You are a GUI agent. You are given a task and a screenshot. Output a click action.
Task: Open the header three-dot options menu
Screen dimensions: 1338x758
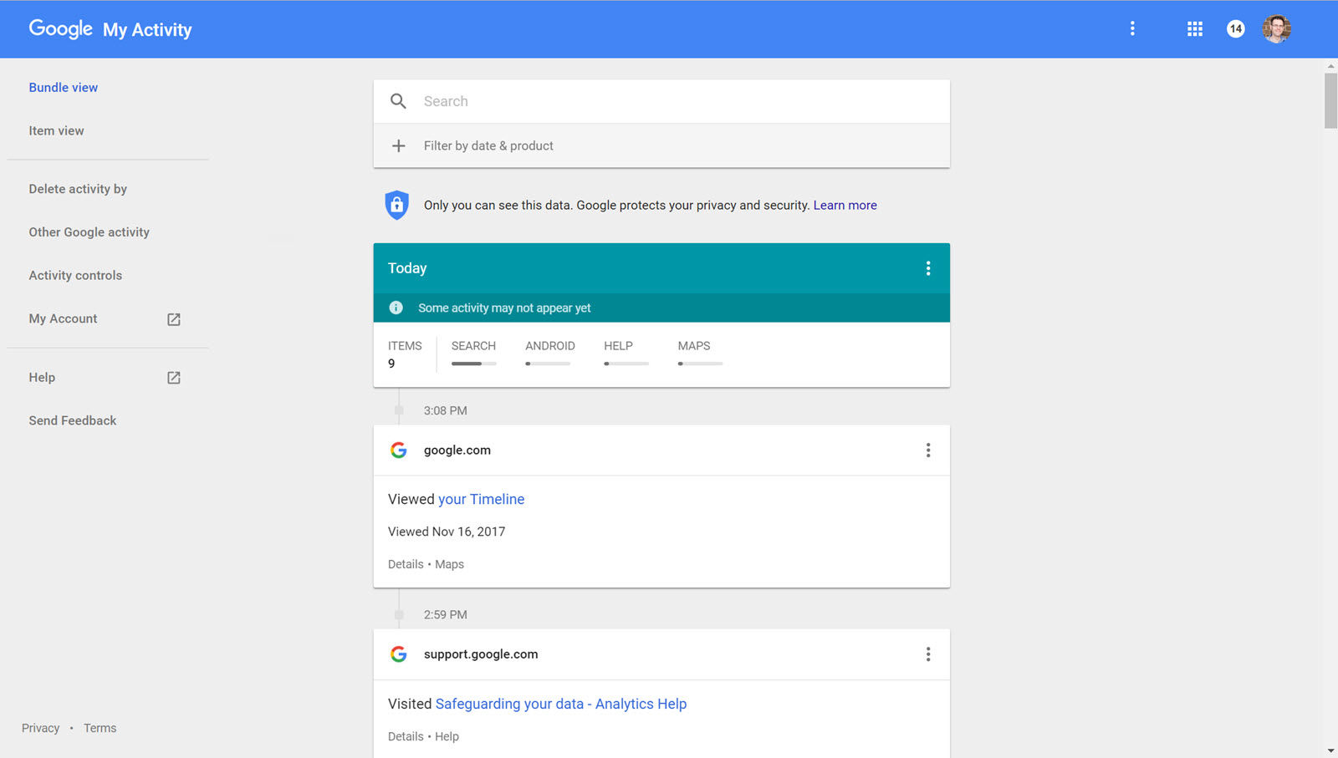[1132, 28]
